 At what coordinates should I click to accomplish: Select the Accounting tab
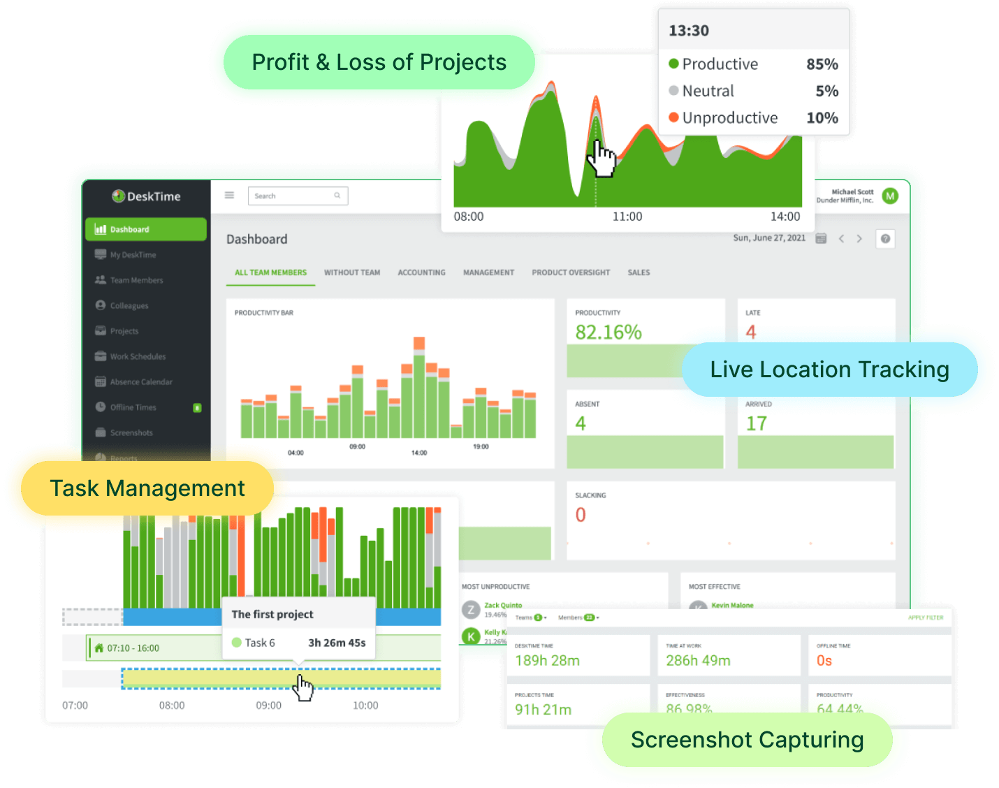click(421, 272)
